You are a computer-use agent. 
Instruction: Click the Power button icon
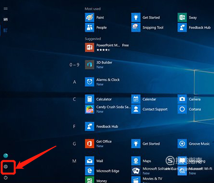tap(6, 178)
